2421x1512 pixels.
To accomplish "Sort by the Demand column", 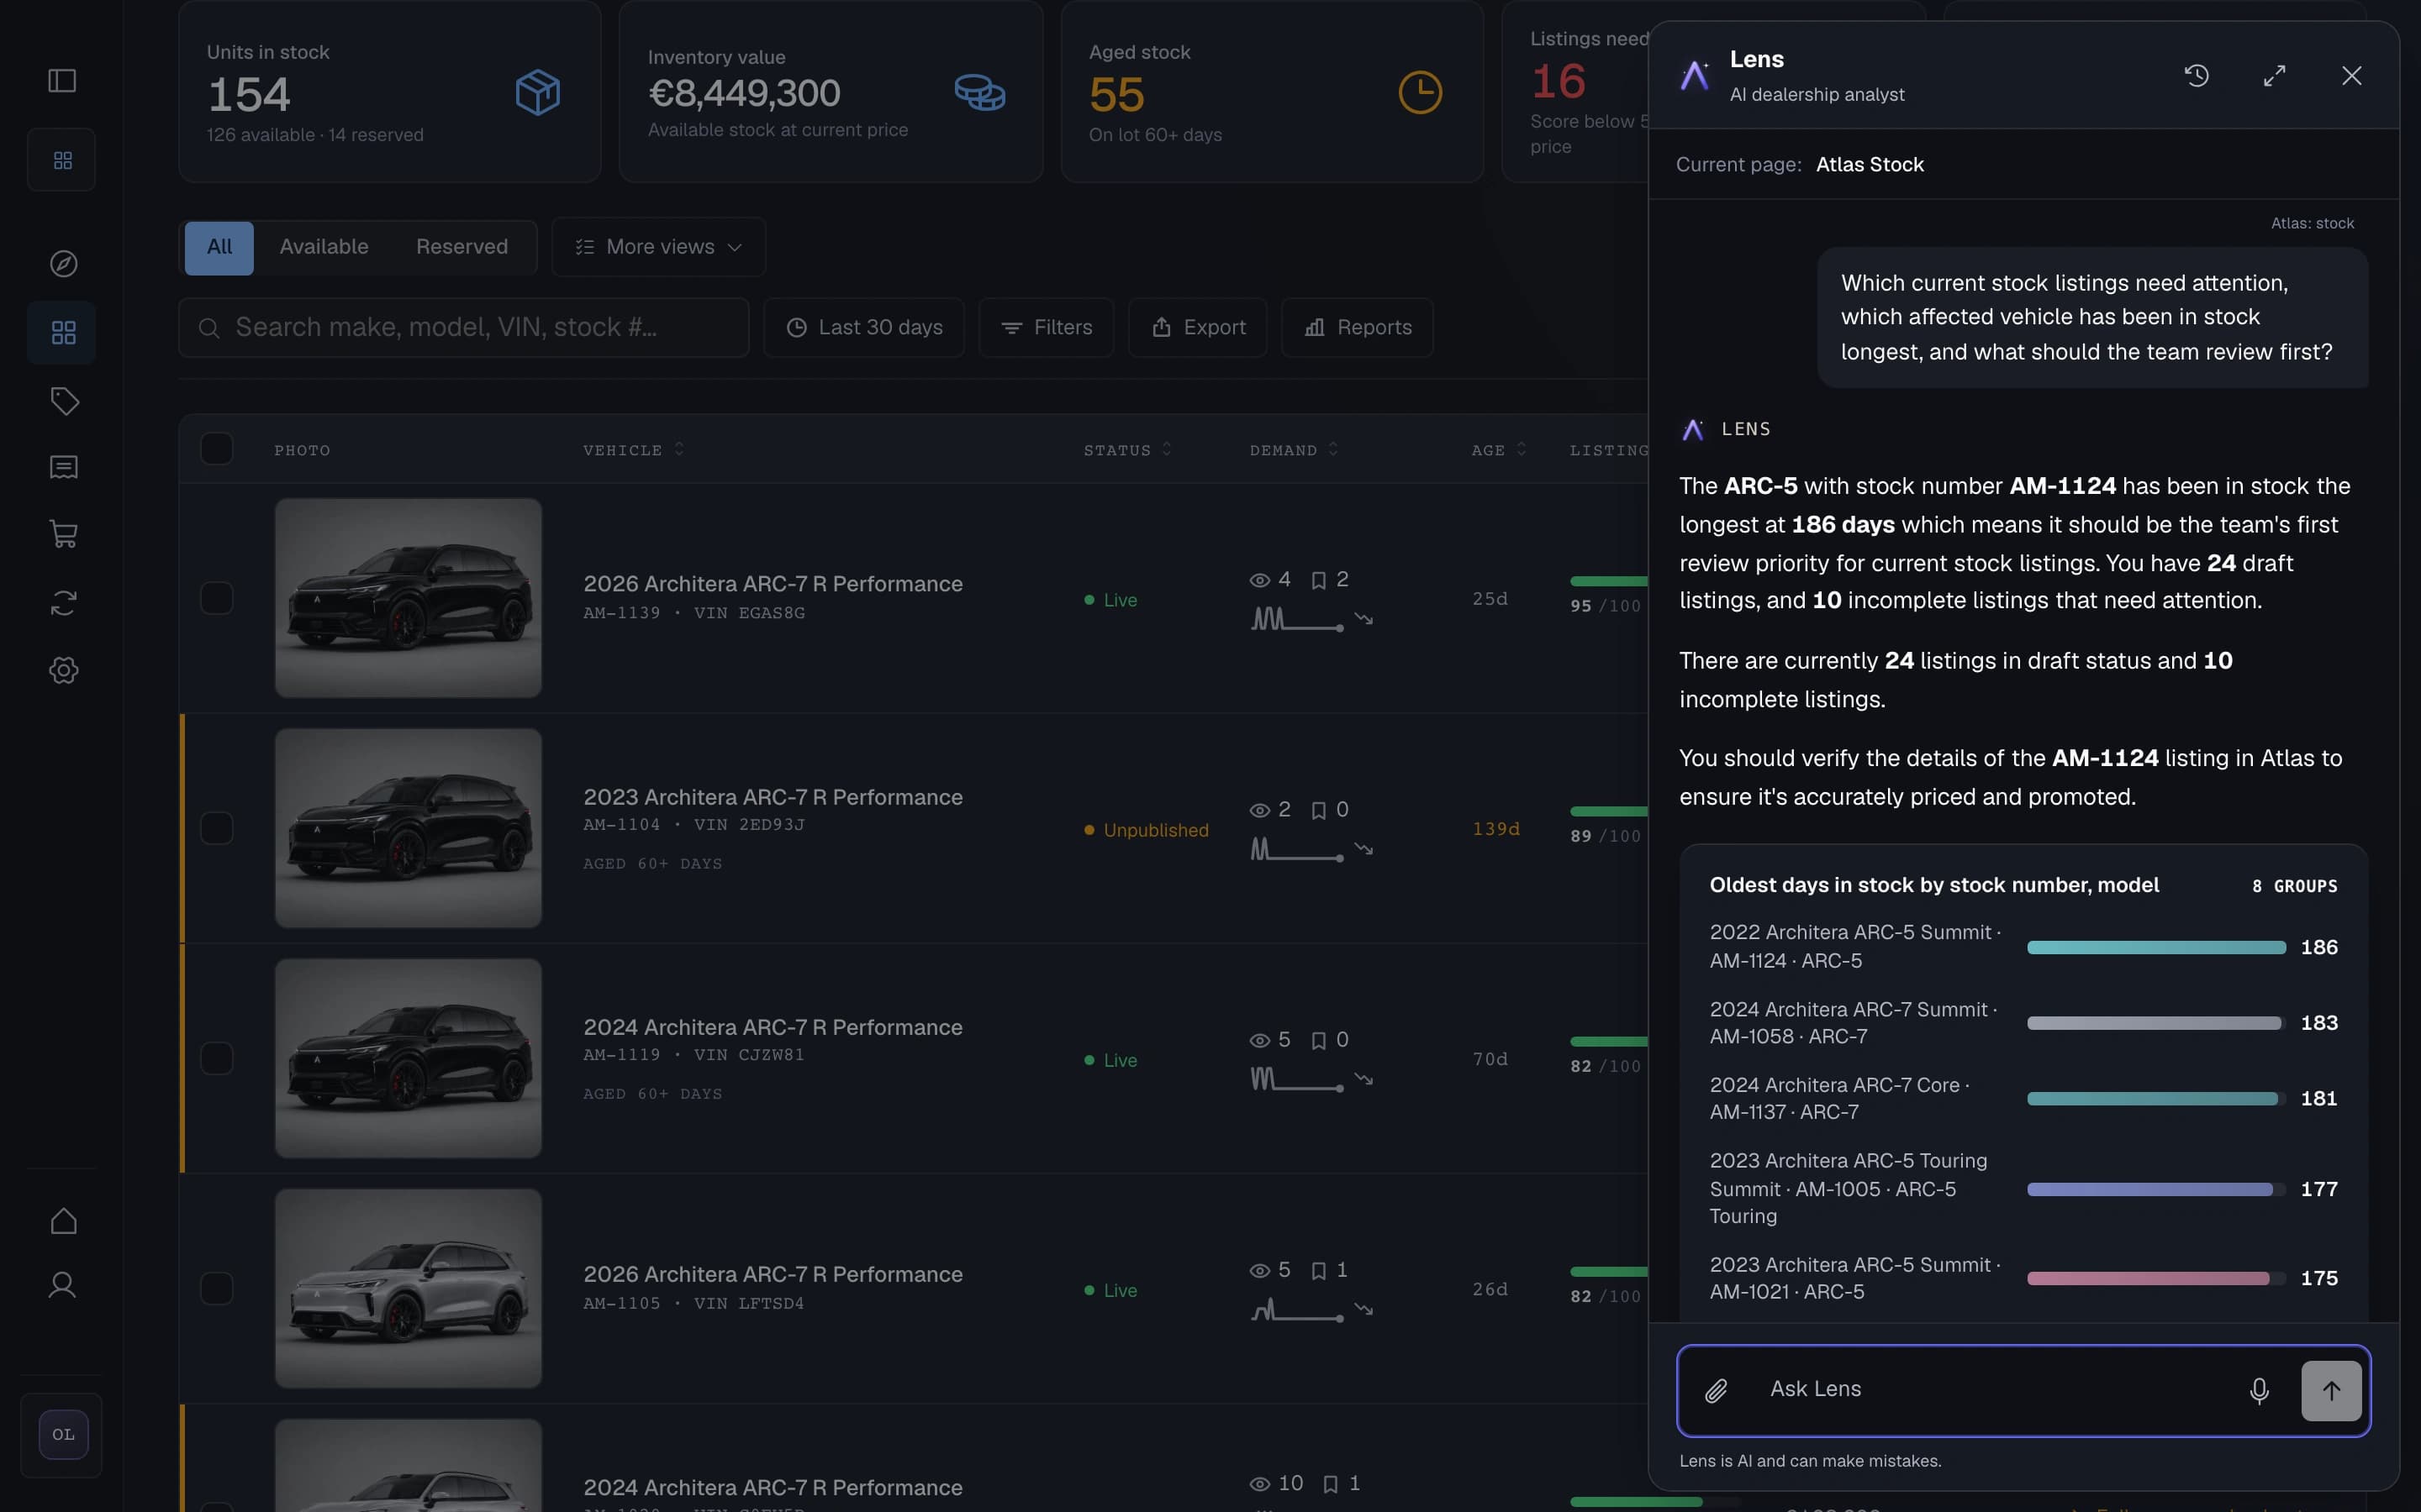I will [x=1294, y=450].
